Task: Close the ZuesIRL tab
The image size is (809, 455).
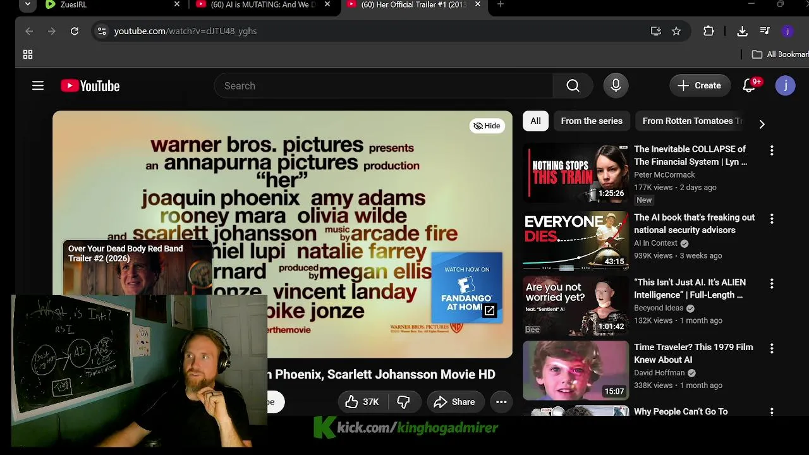Action: point(177,4)
